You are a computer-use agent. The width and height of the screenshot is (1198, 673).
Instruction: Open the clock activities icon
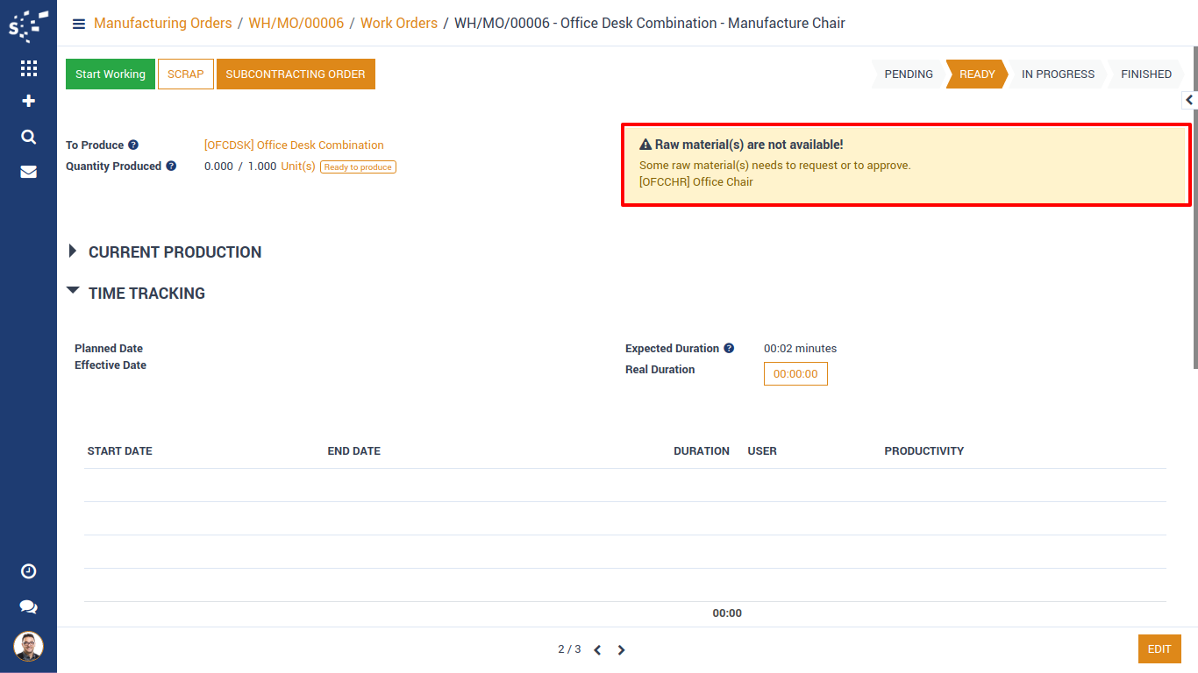(x=28, y=571)
